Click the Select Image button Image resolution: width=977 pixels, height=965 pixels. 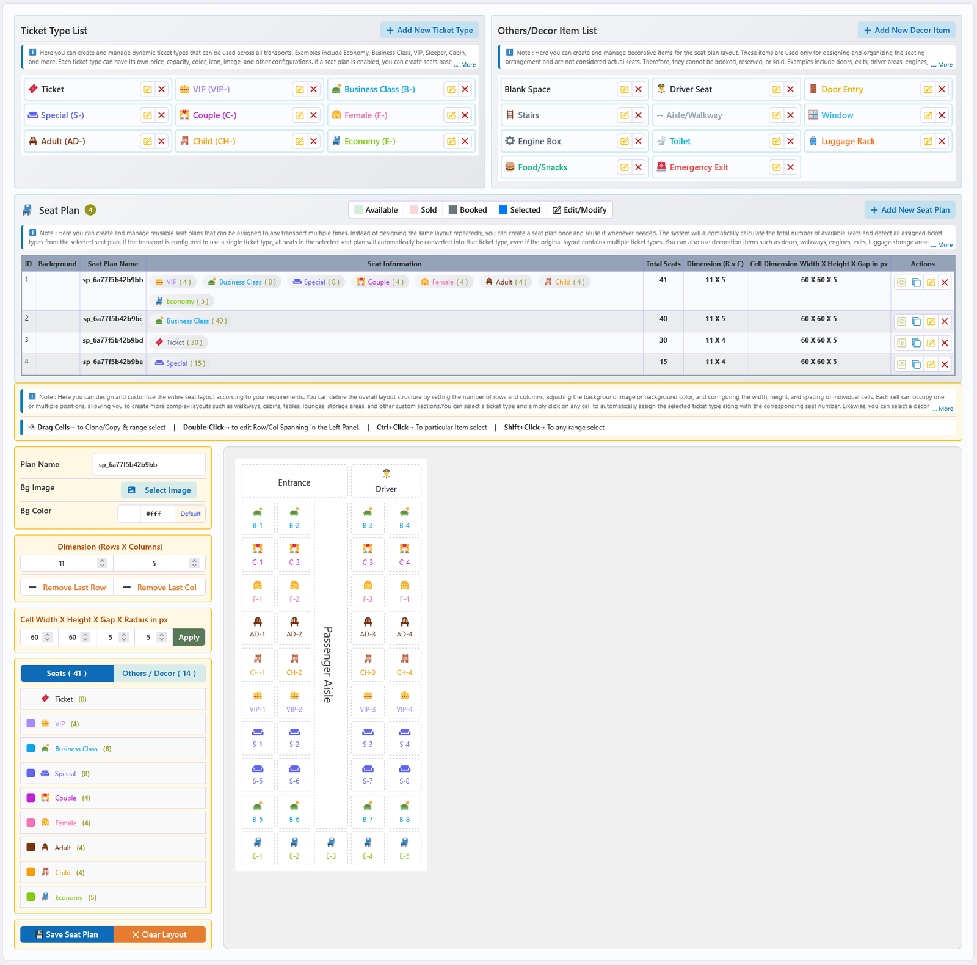coord(159,490)
